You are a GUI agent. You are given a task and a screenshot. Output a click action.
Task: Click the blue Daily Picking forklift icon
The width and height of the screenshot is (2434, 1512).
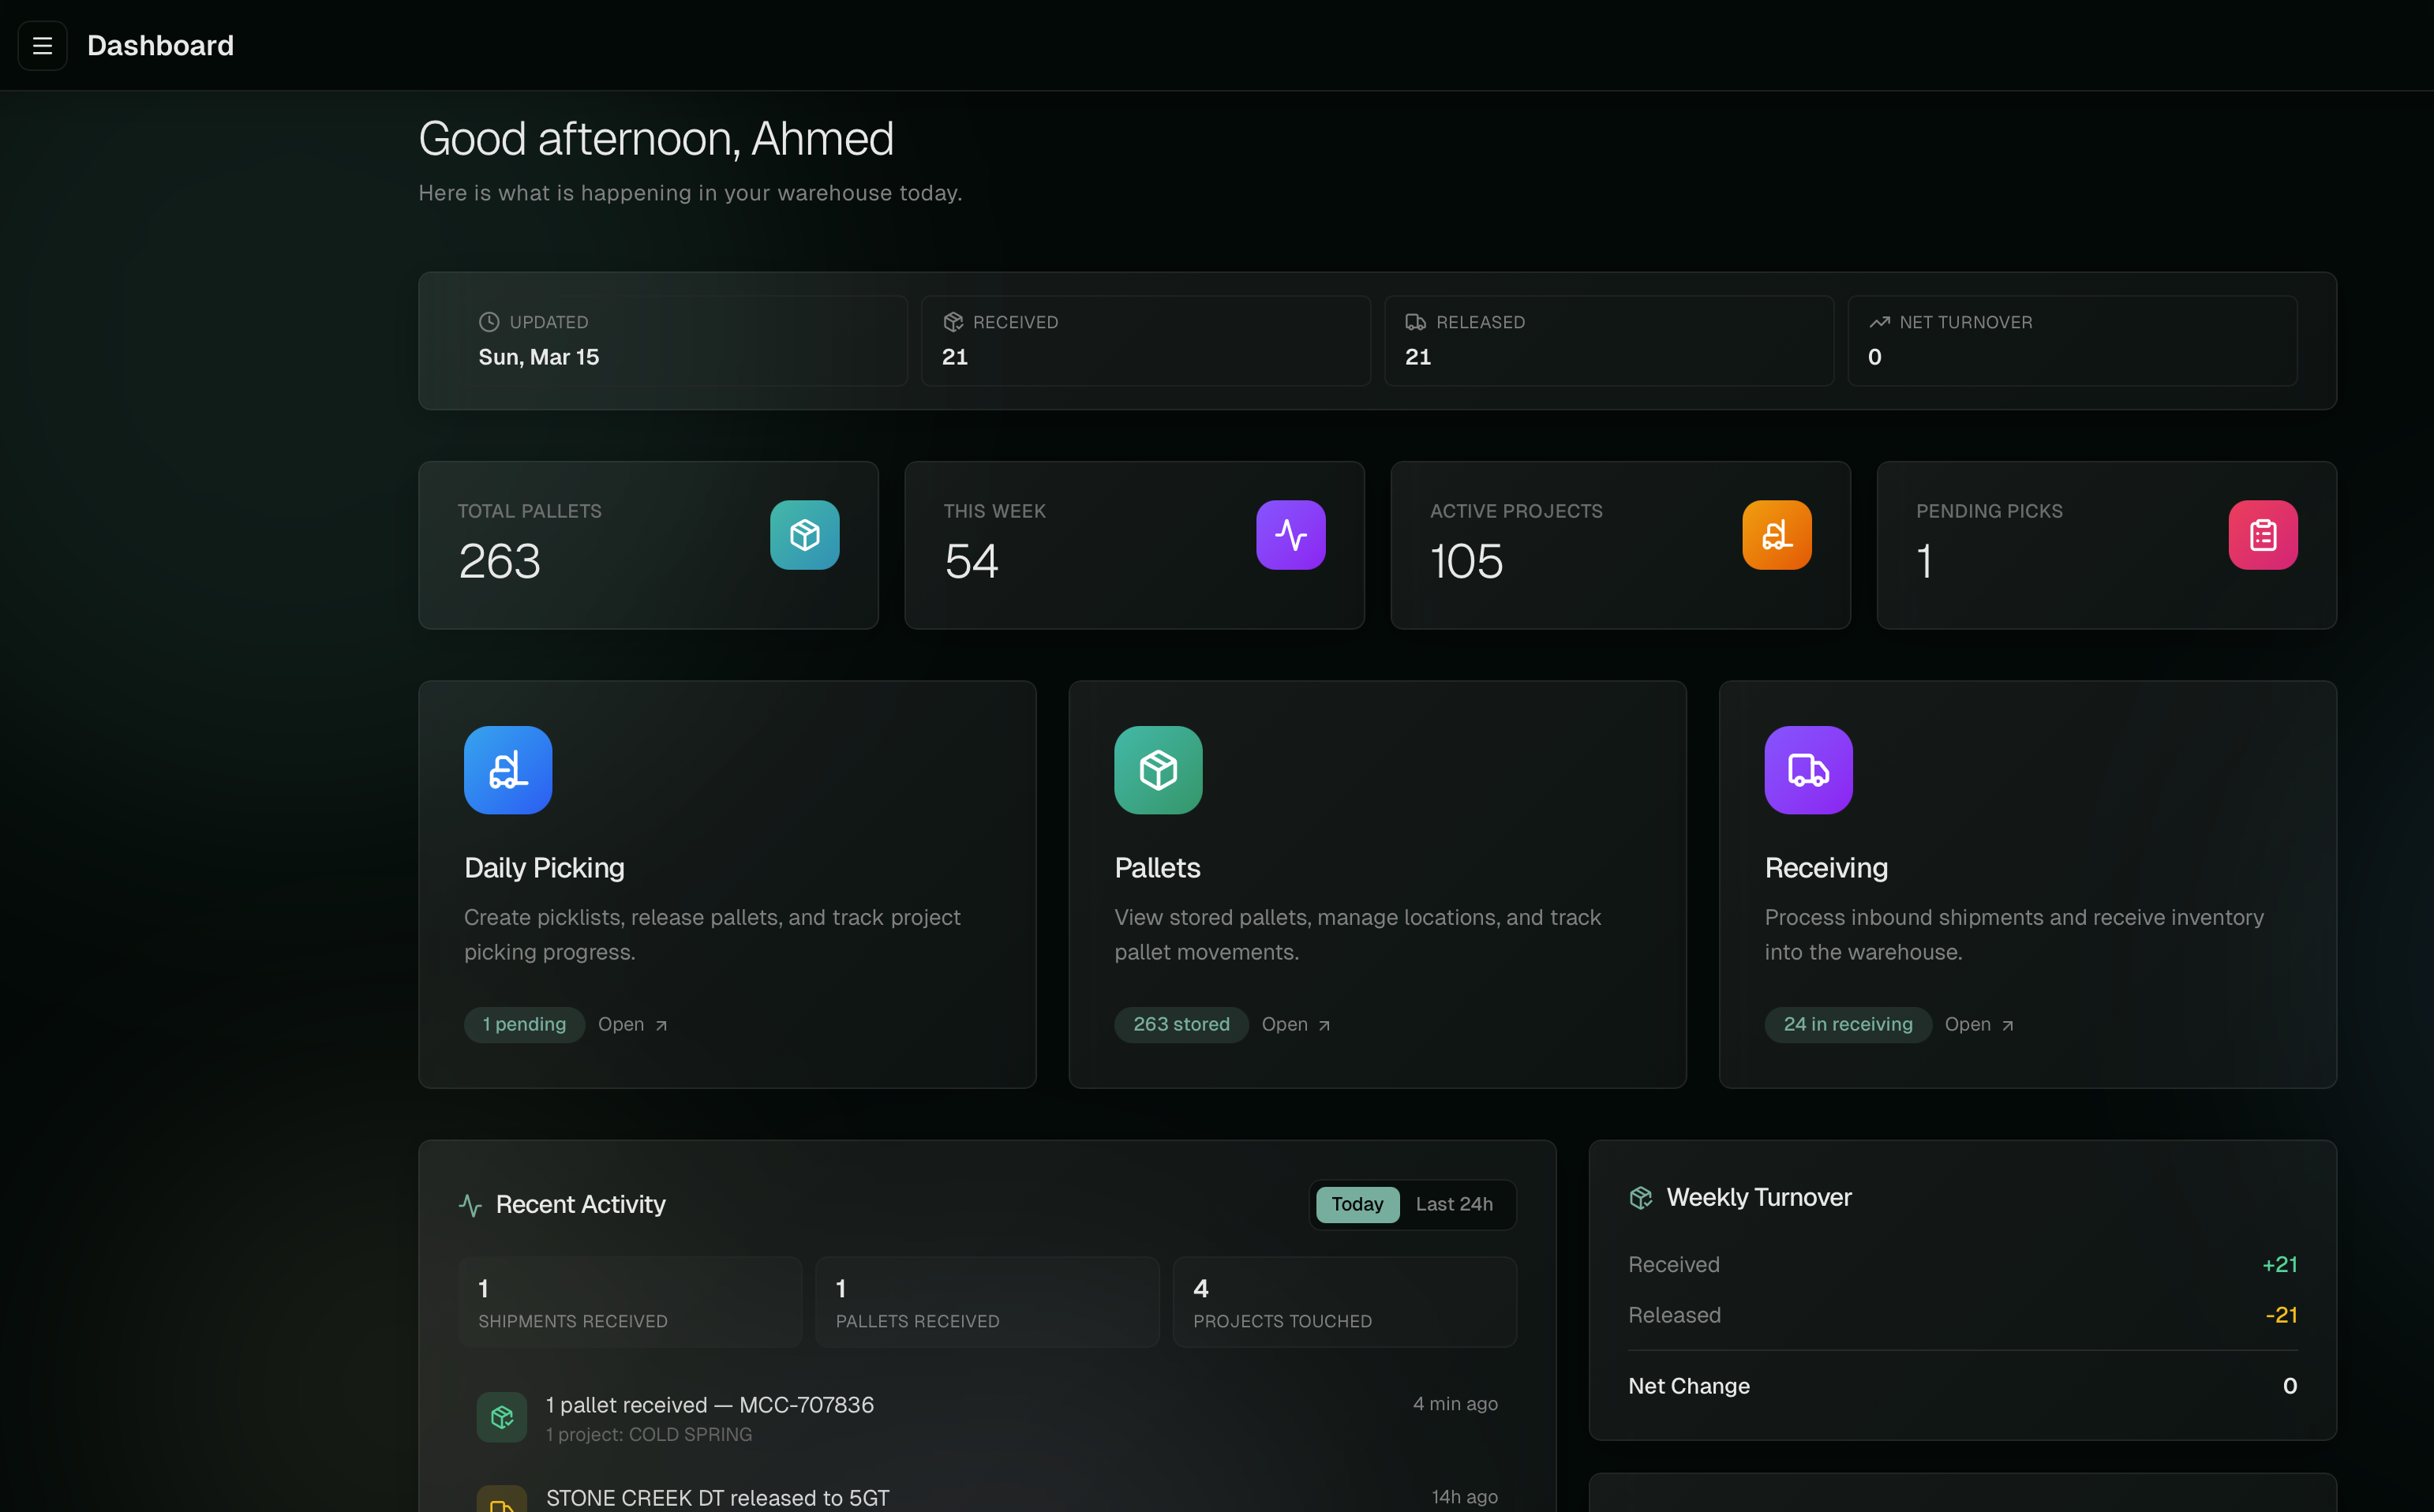[508, 770]
